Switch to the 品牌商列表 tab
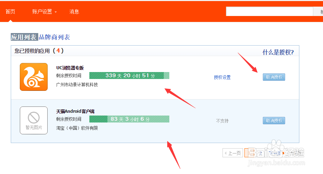Viewport: 323px width, 174px height. point(54,37)
